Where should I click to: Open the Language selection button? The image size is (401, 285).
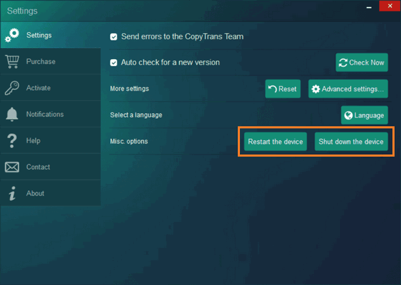coord(365,115)
